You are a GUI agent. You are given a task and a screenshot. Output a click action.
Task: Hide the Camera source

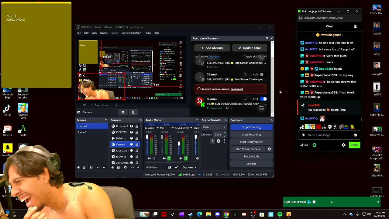[x=131, y=144]
